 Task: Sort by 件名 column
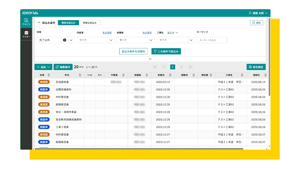point(80,75)
